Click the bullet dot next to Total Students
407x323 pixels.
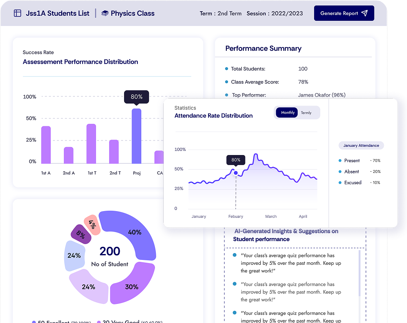(226, 69)
